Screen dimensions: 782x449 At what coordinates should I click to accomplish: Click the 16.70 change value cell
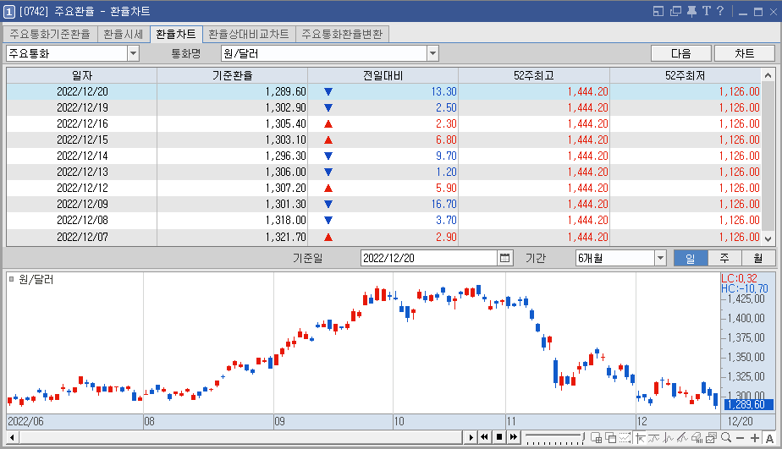coord(383,204)
